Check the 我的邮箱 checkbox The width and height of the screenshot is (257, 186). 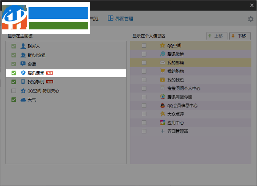tap(144, 63)
